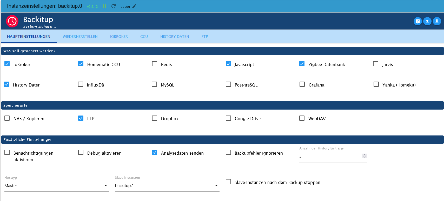Pause the backitup.0 instance

pos(105,6)
